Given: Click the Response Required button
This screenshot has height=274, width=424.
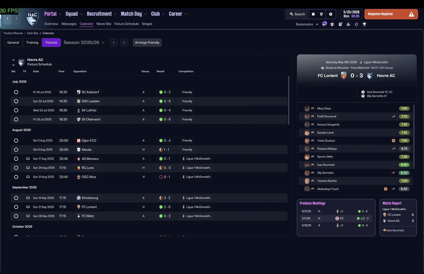Looking at the screenshot, I should pos(391,14).
